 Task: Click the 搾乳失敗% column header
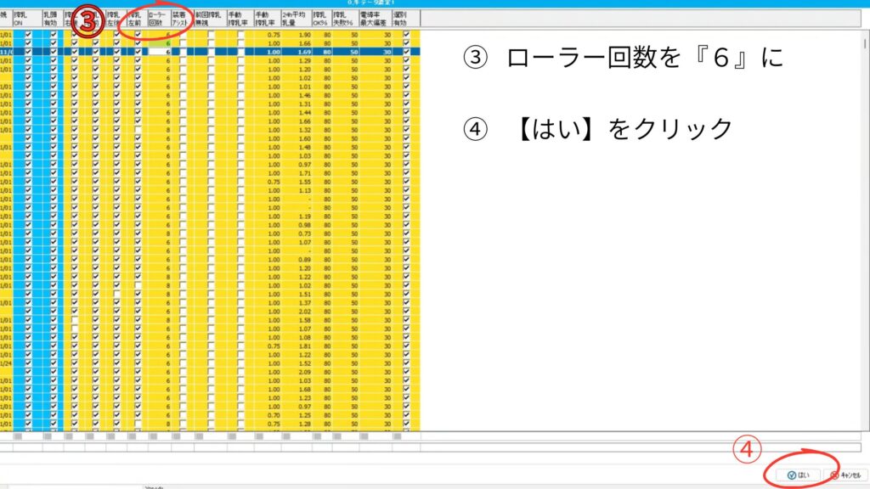[344, 20]
